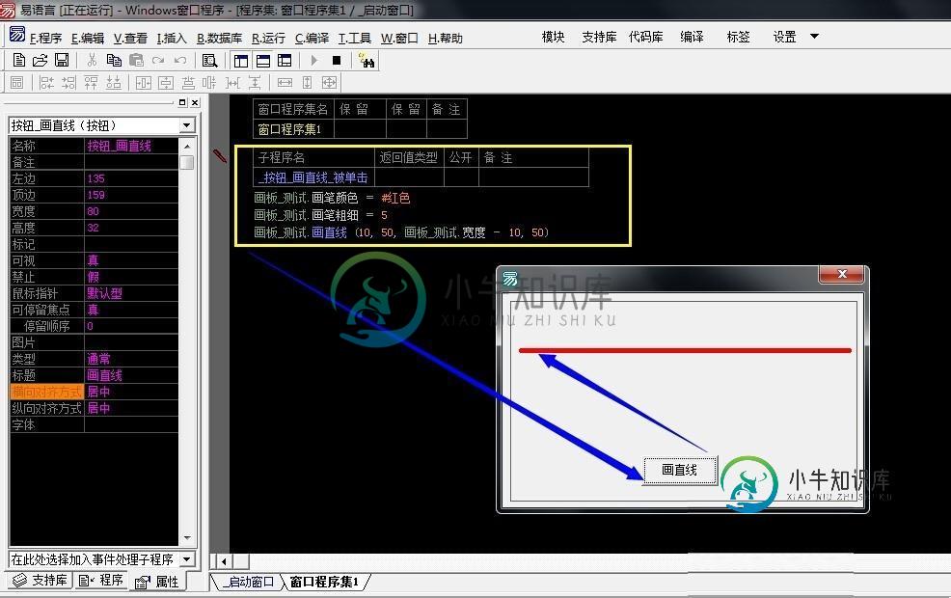Viewport: 951px width, 598px height.
Task: Save the program with the floppy icon
Action: (x=62, y=60)
